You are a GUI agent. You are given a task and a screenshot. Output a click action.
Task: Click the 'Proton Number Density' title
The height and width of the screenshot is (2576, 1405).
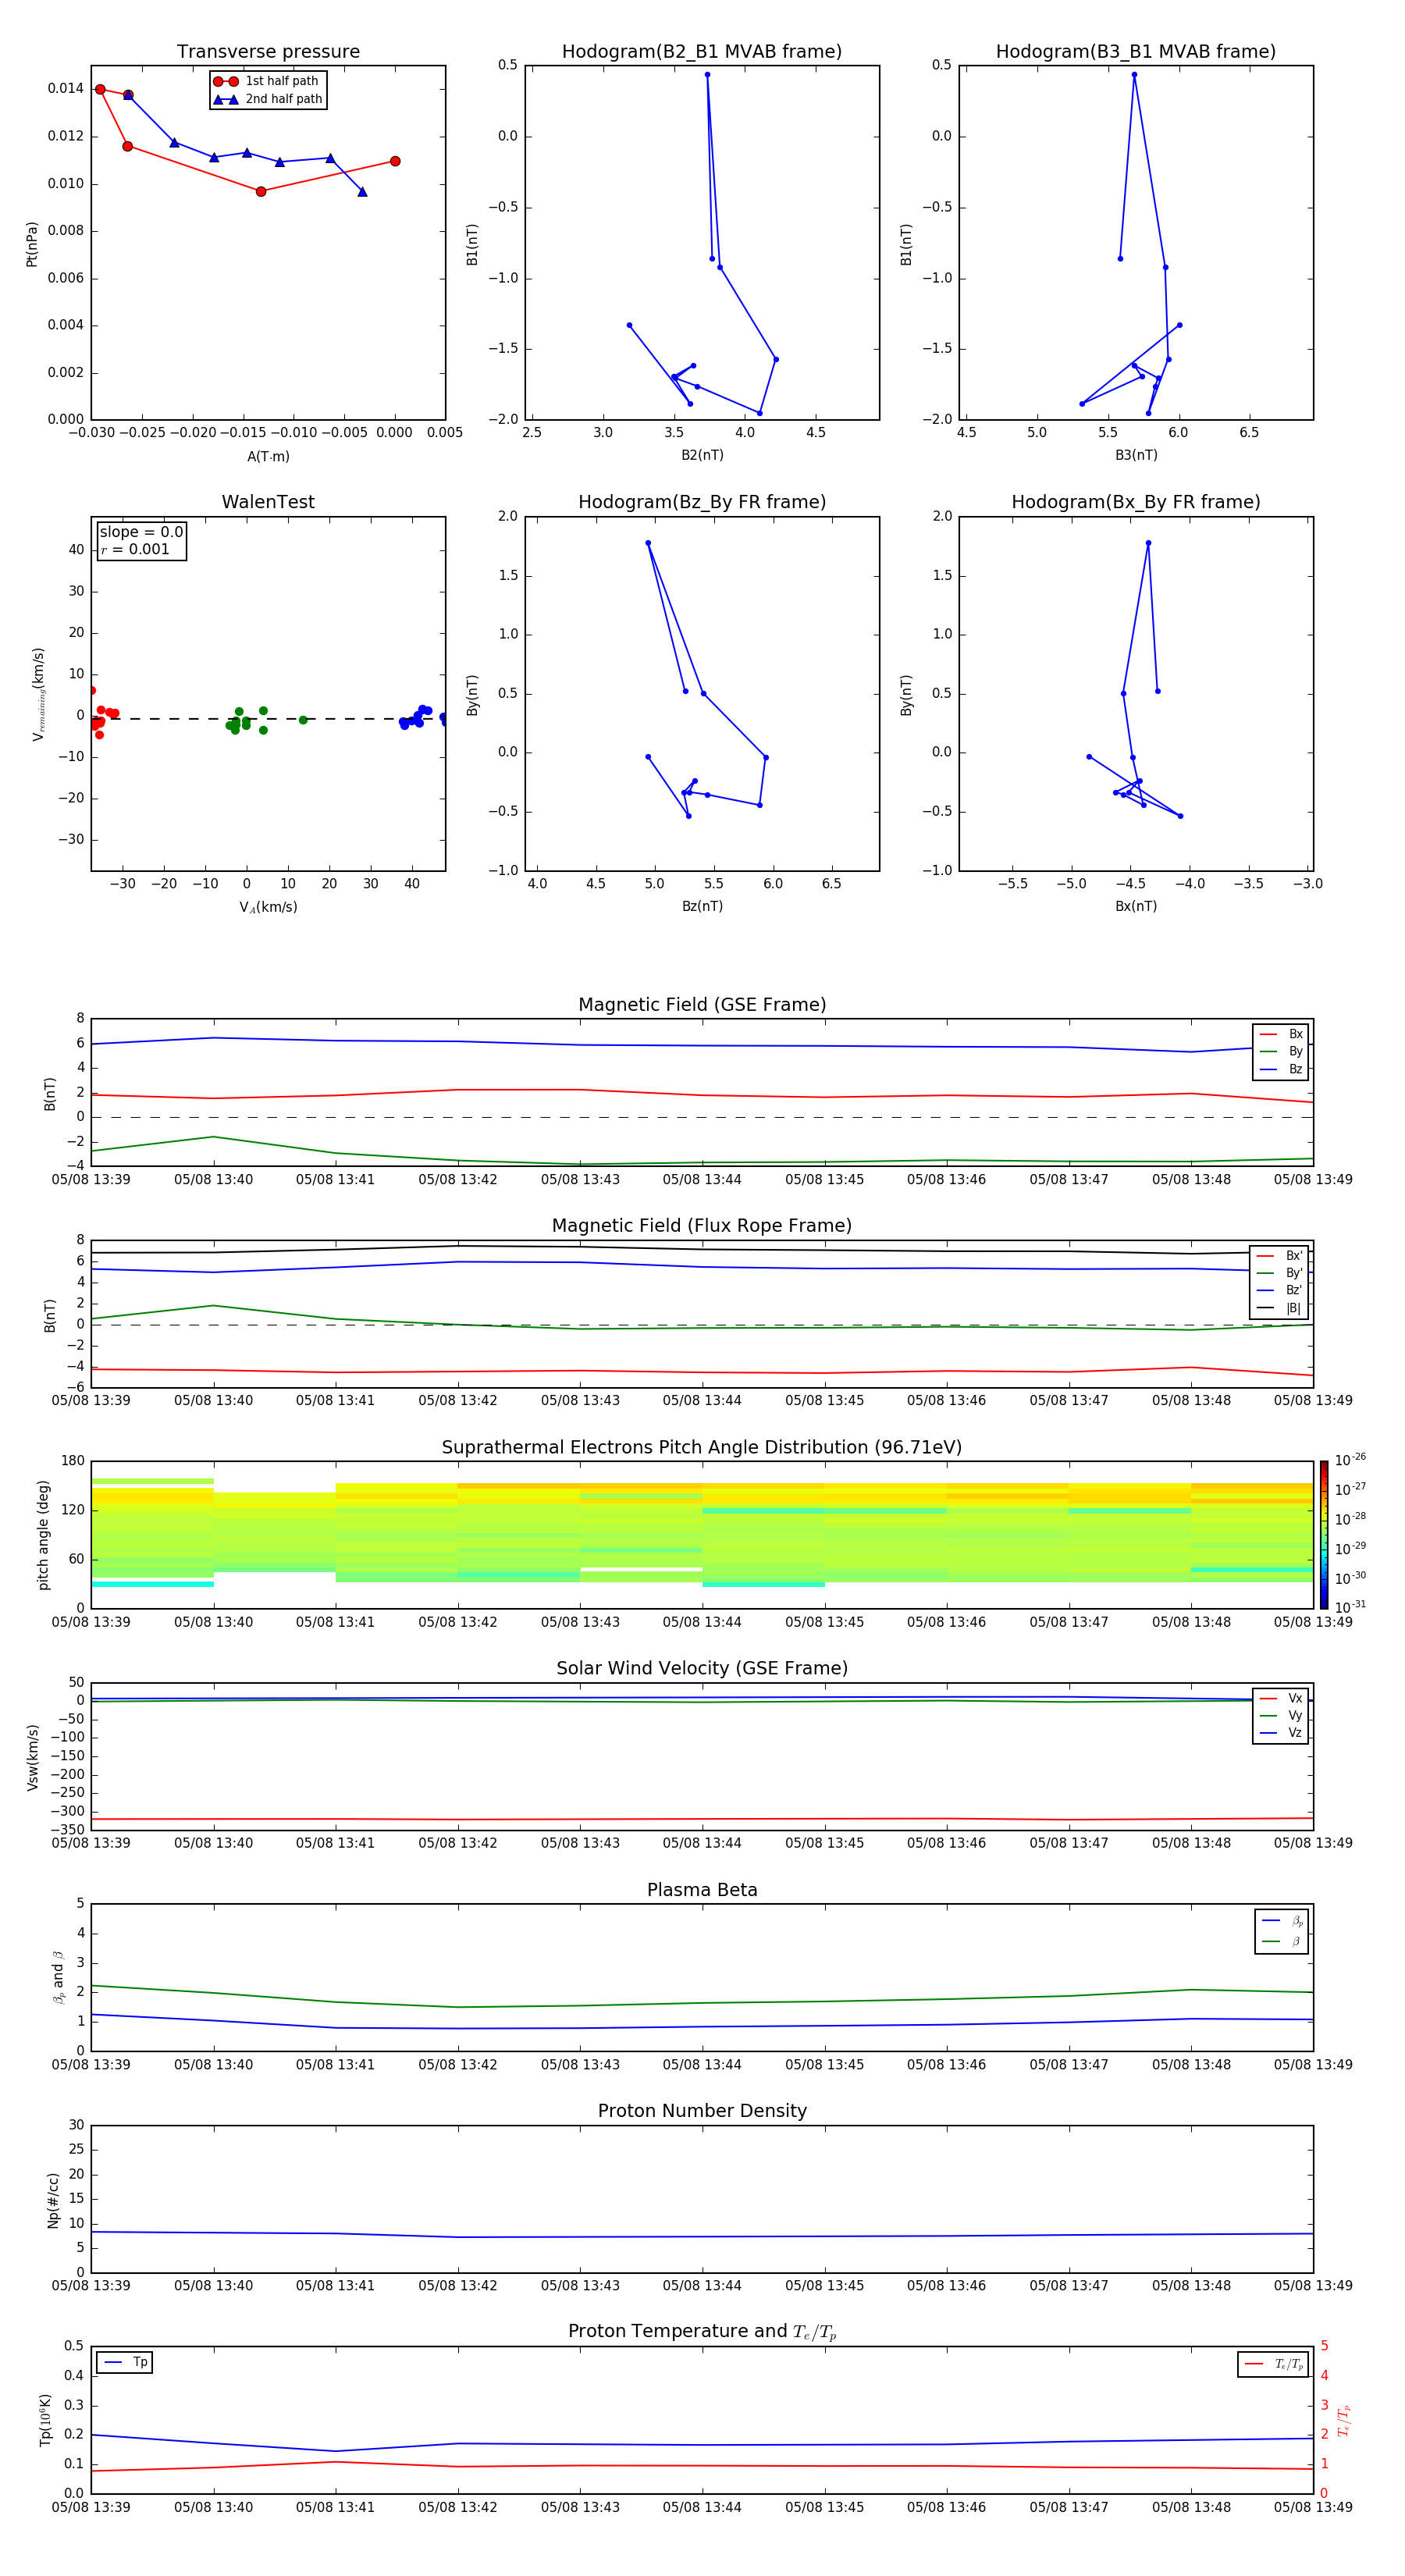point(702,2111)
